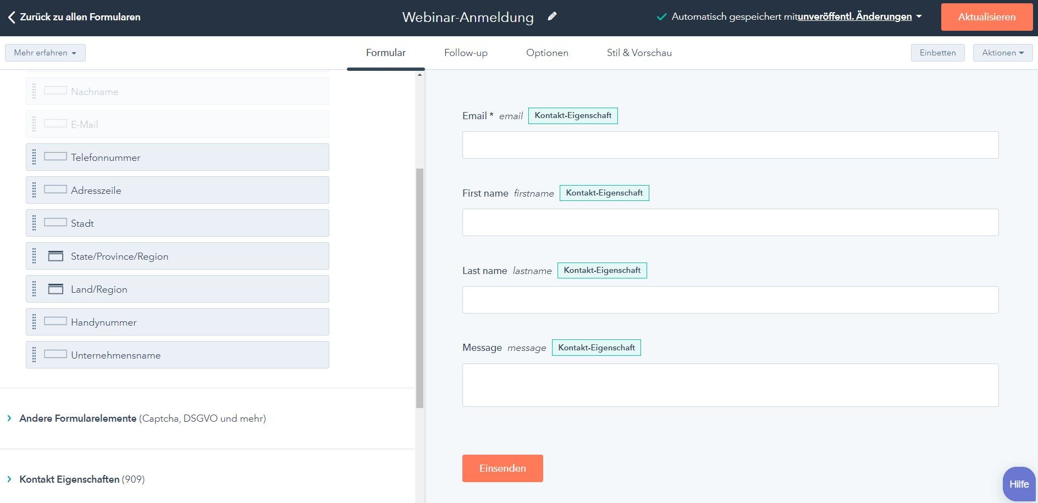Click the text field icon for Handynummer

pyautogui.click(x=56, y=321)
